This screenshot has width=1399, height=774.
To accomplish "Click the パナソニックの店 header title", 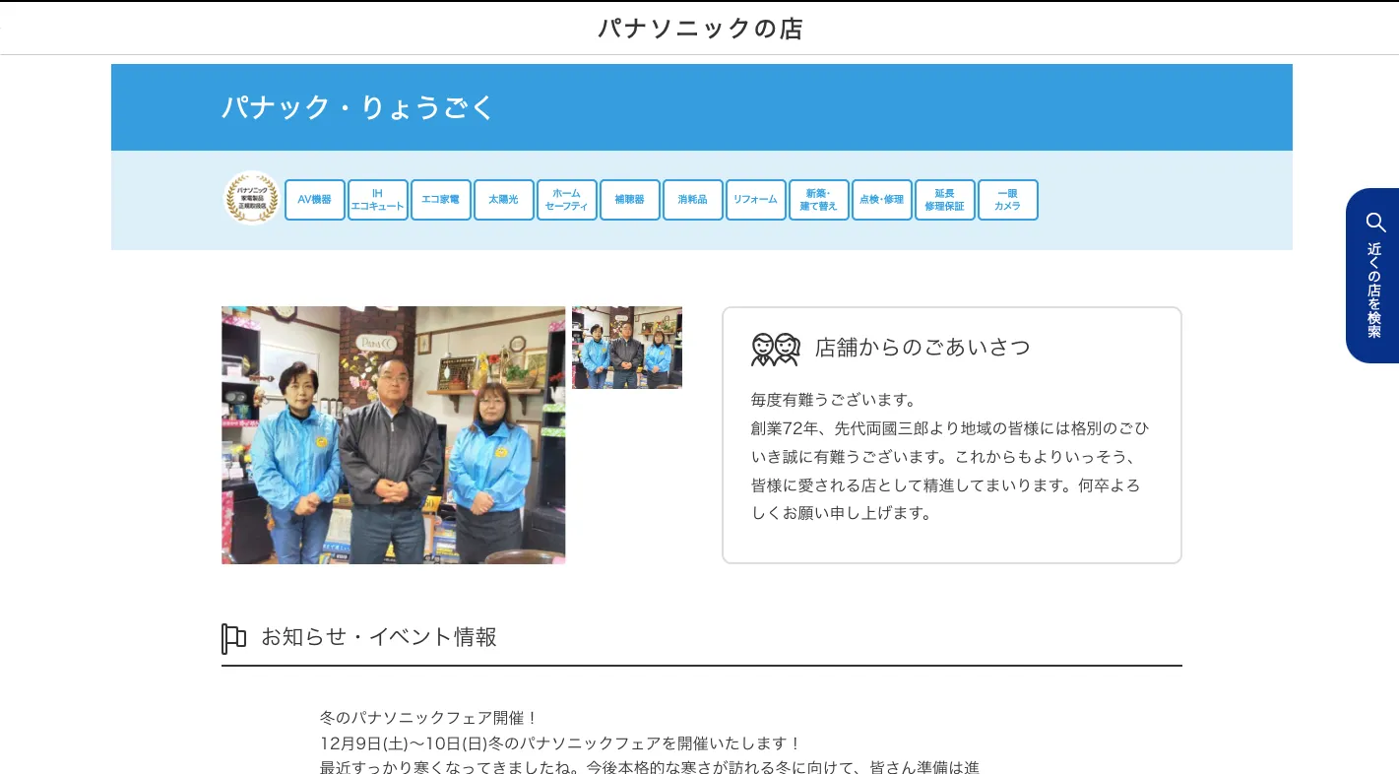I will (700, 29).
